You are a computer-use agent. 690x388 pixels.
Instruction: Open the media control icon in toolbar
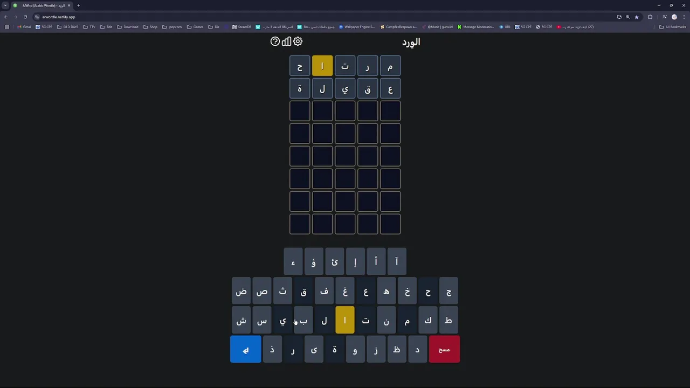(665, 17)
